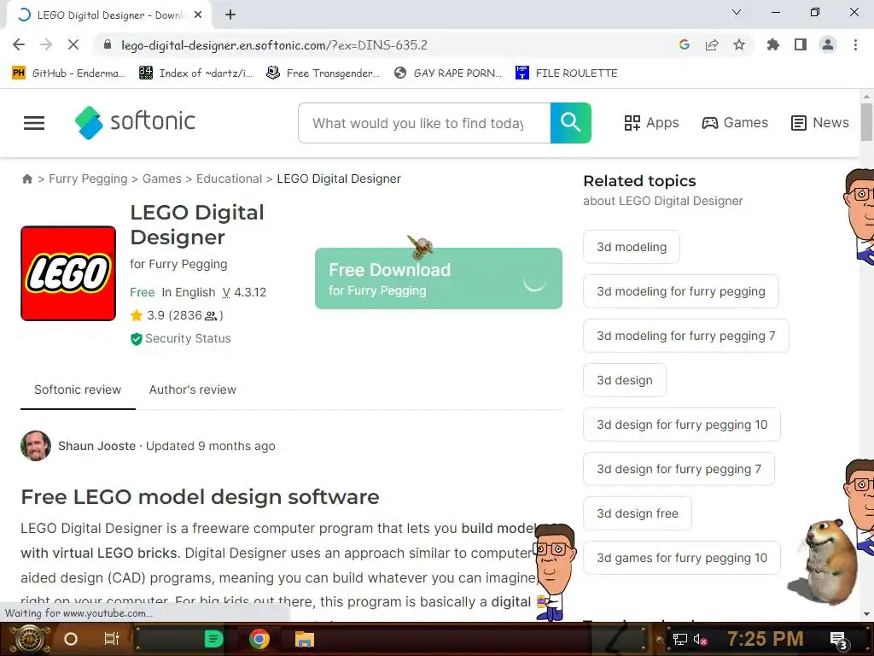The width and height of the screenshot is (874, 656).
Task: Open the Shaun Jooste author link
Action: click(96, 446)
